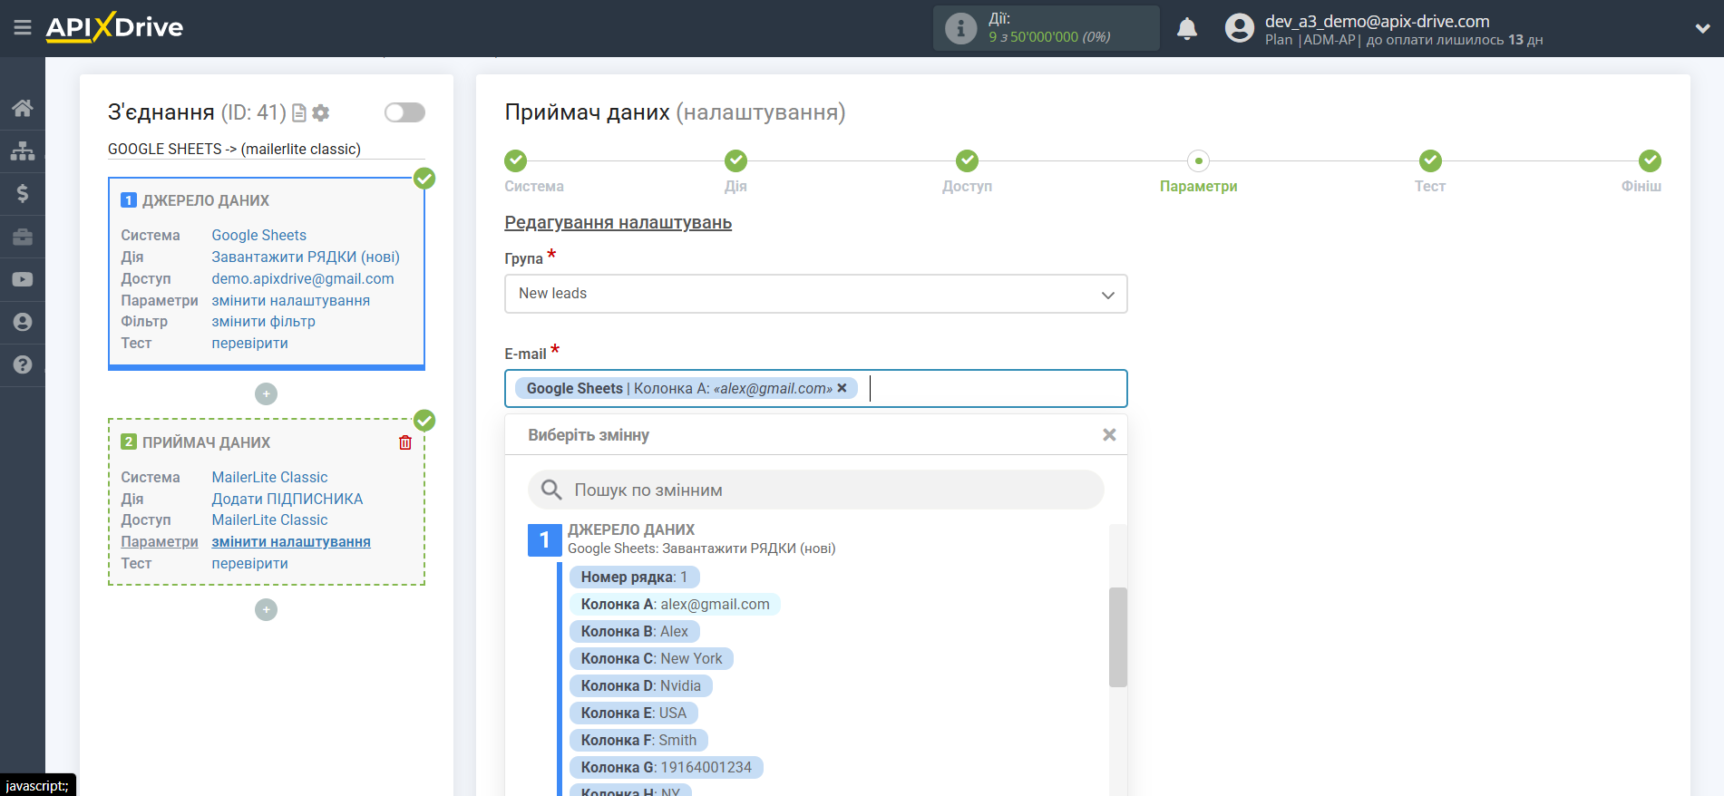
Task: Open the profile icon in sidebar
Action: 23,322
